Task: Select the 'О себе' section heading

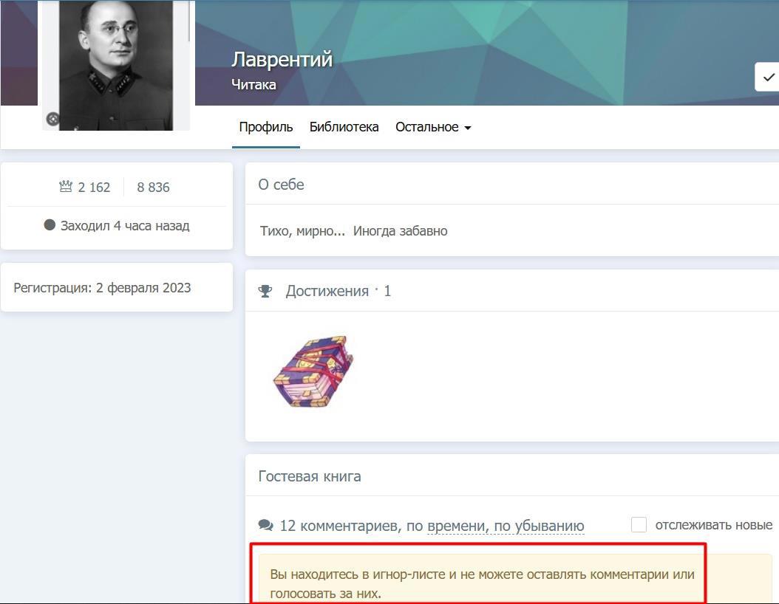Action: (281, 185)
